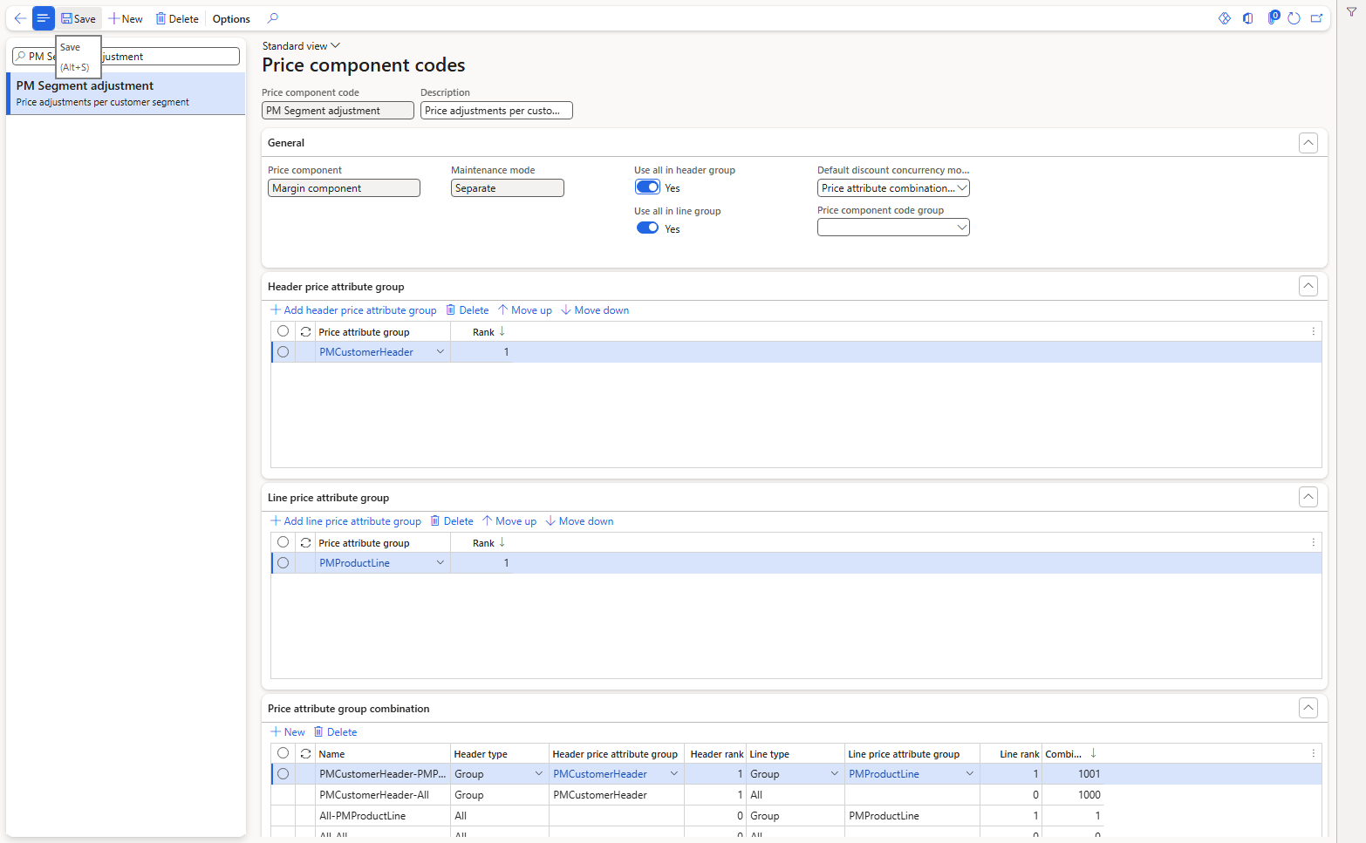Open the action bar search magnifier
The width and height of the screenshot is (1366, 843).
pyautogui.click(x=273, y=18)
